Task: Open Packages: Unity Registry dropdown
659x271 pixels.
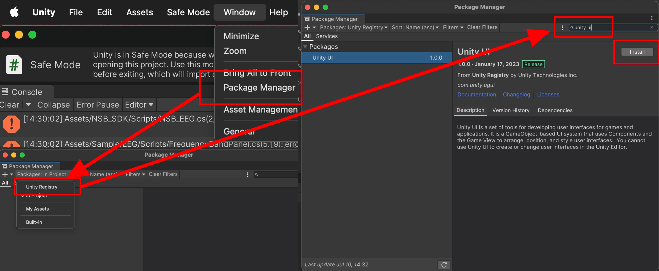Action: pyautogui.click(x=353, y=27)
